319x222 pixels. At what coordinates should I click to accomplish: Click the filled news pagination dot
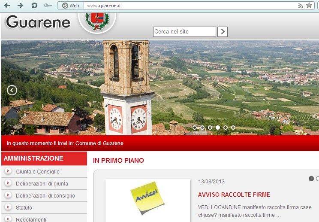[311, 179]
